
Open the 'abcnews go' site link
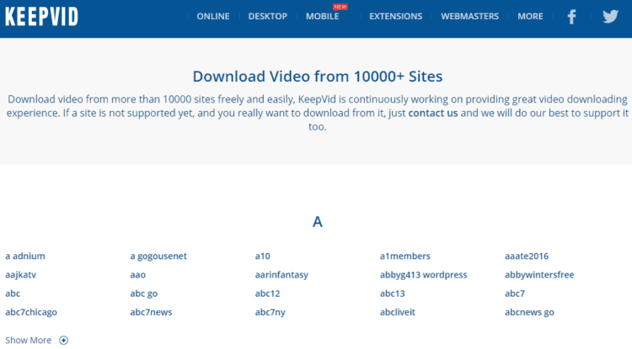(x=529, y=312)
